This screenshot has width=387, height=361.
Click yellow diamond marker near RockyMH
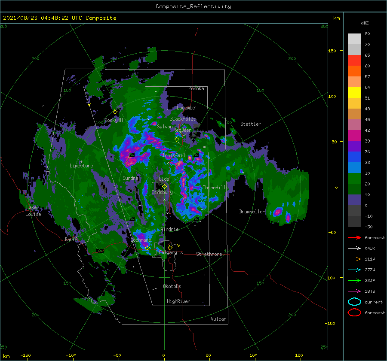(x=115, y=112)
